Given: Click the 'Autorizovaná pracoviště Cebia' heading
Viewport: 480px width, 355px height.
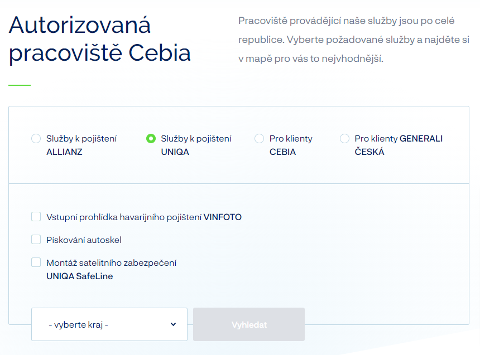Looking at the screenshot, I should (x=100, y=39).
